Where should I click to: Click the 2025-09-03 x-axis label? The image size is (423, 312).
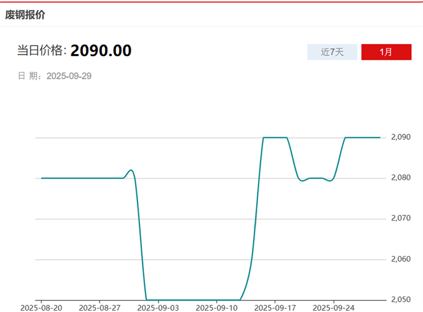(158, 307)
